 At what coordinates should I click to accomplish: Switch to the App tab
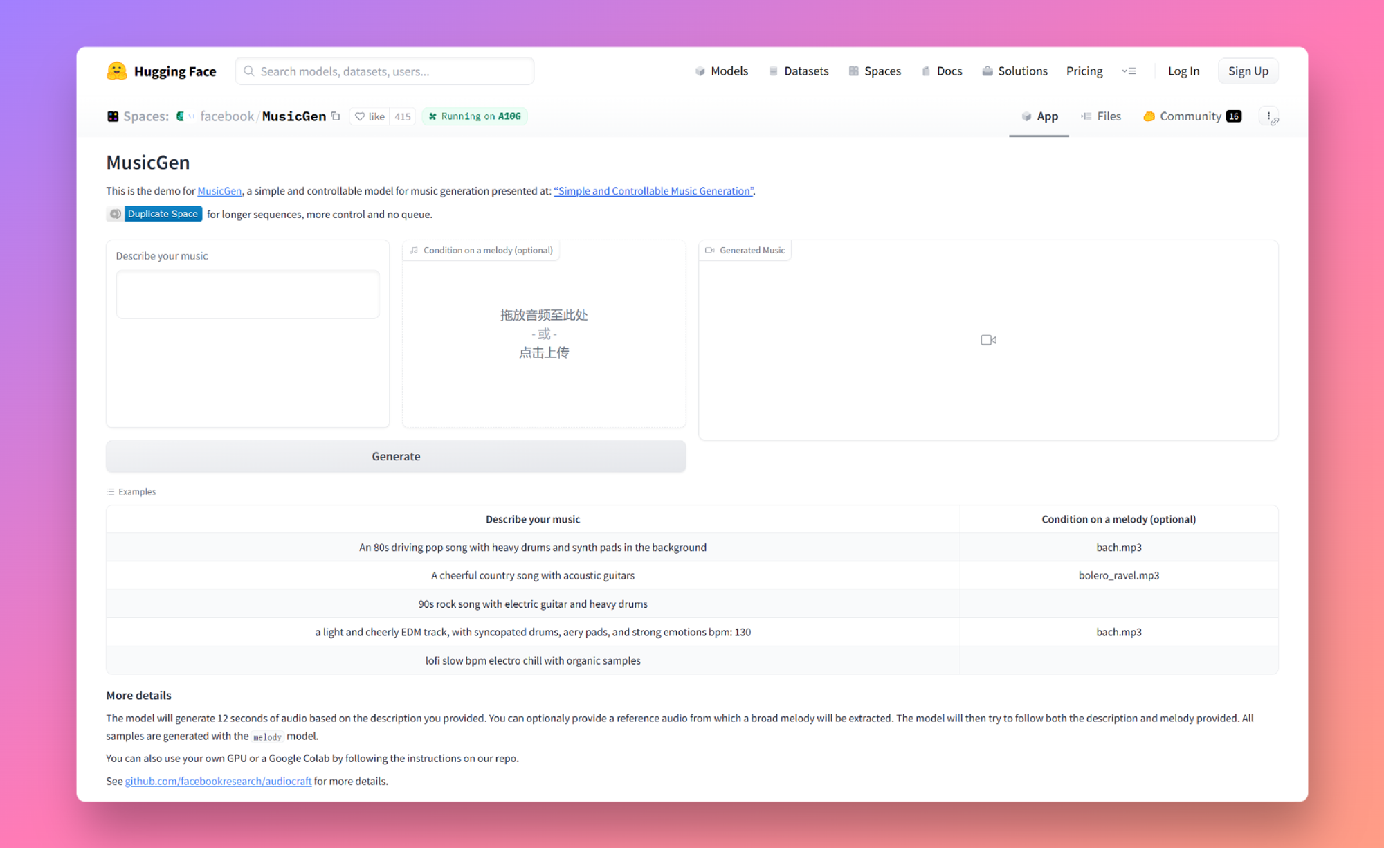[x=1039, y=116]
